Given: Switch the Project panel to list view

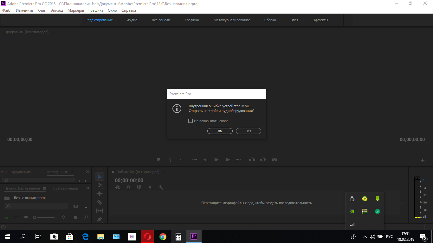Looking at the screenshot, I should coord(16,217).
